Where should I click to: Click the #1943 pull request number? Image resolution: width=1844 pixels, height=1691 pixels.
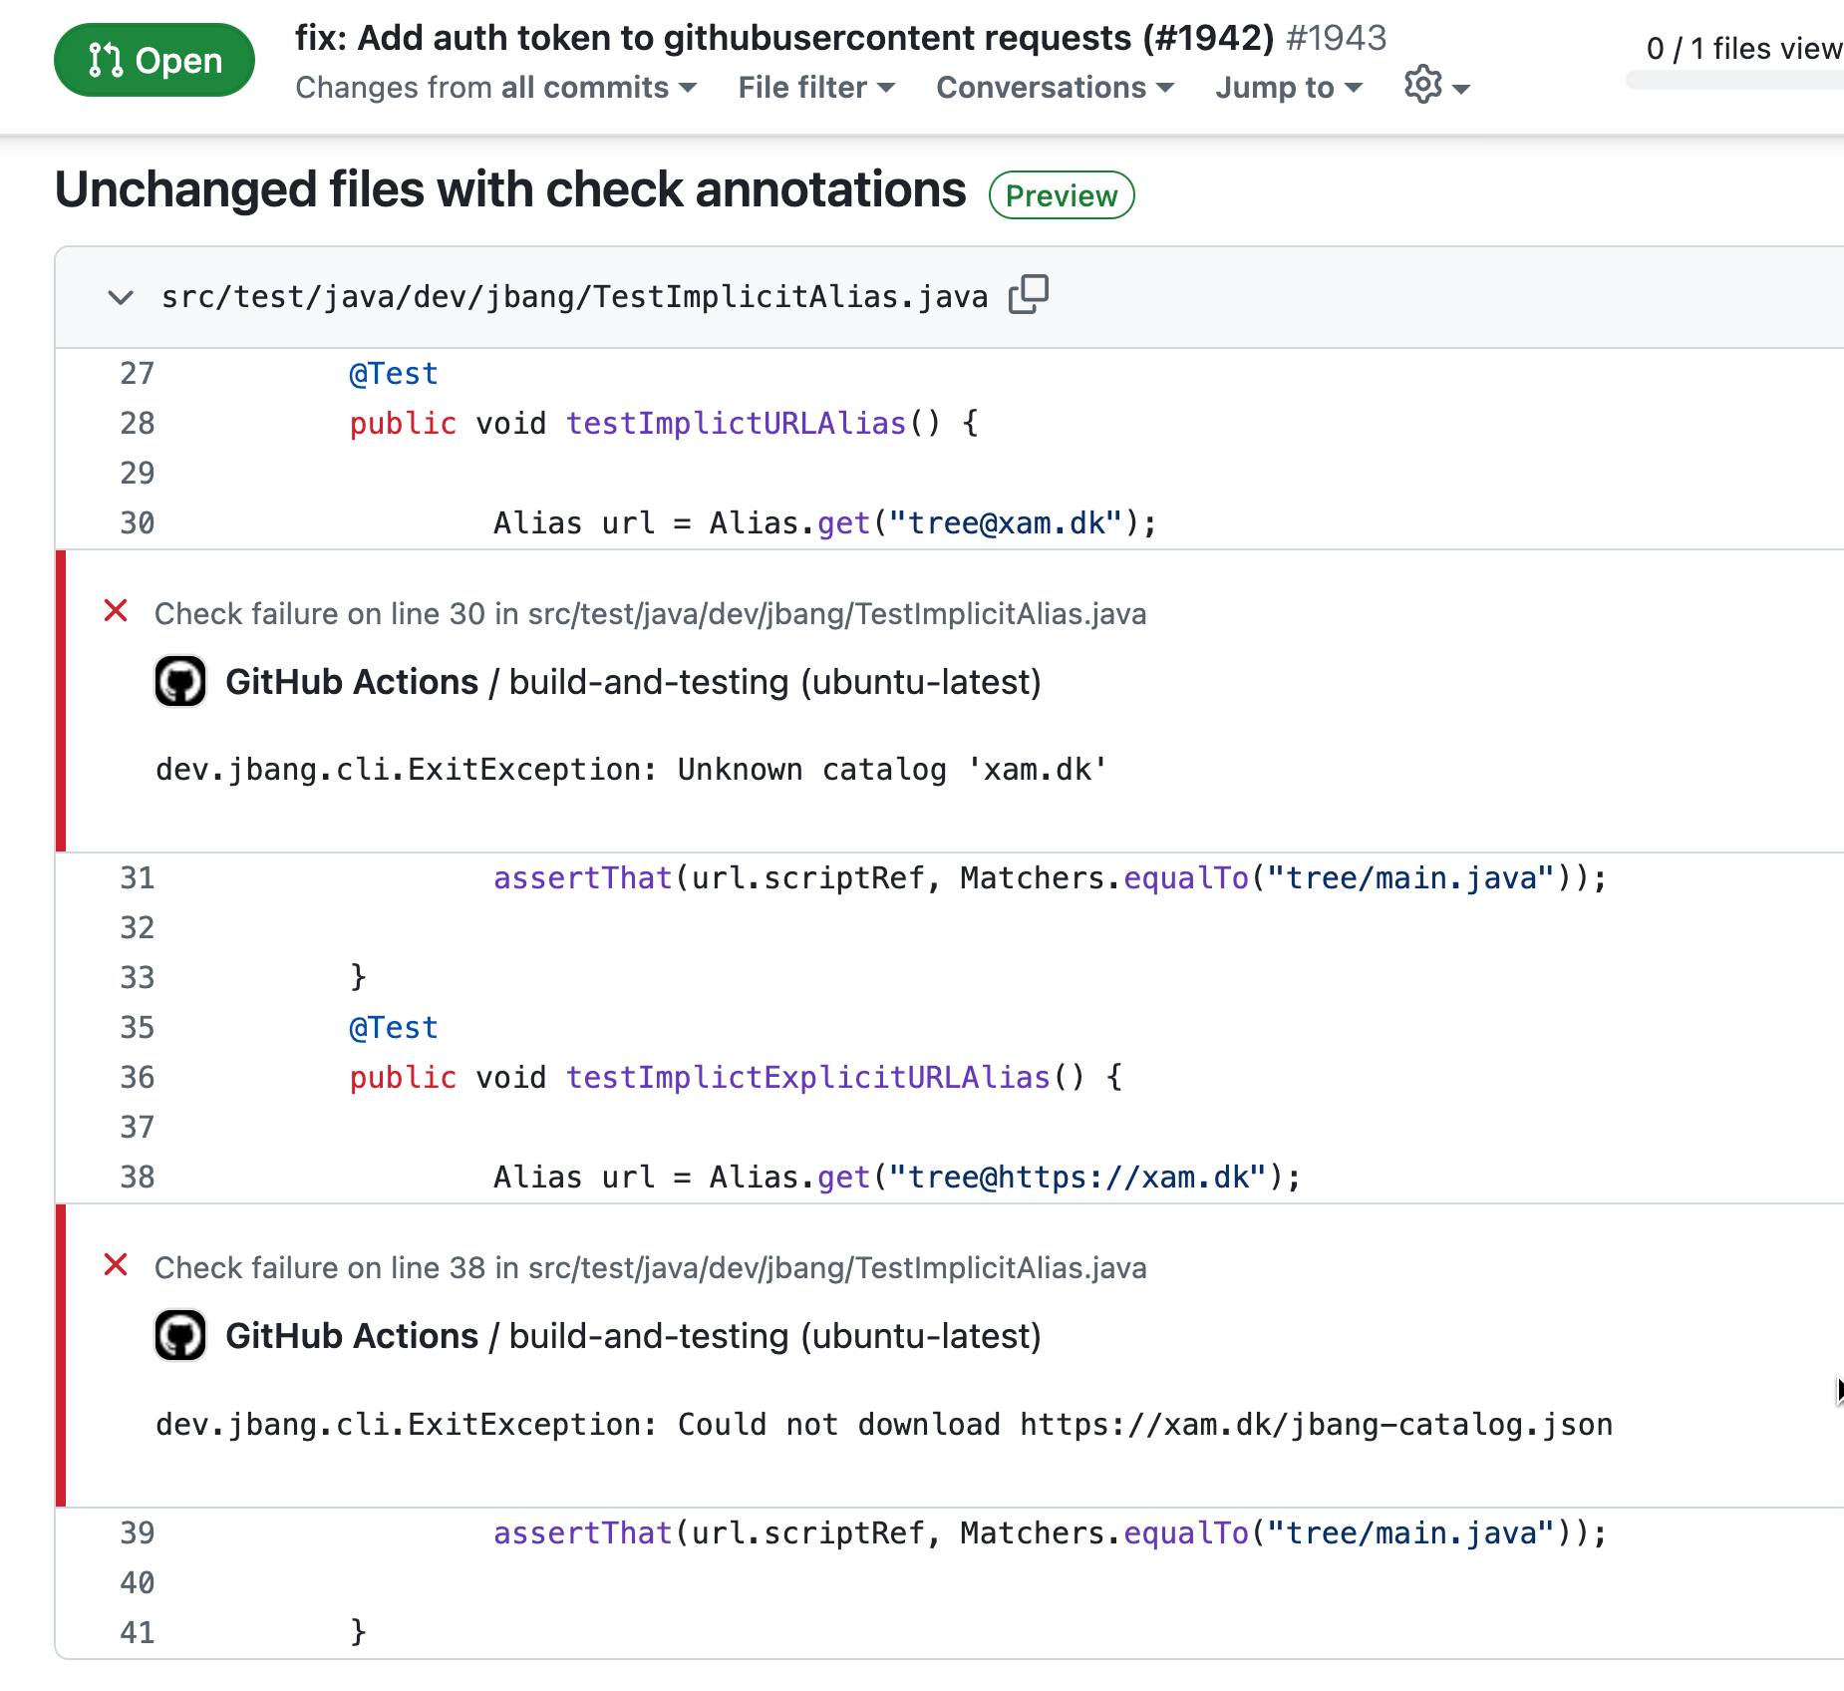pyautogui.click(x=1336, y=38)
